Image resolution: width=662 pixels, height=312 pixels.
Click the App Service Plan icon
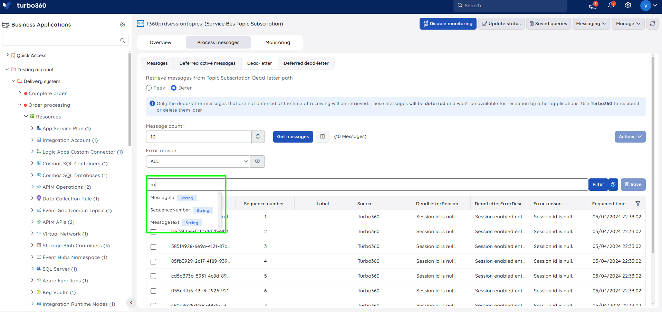[39, 128]
